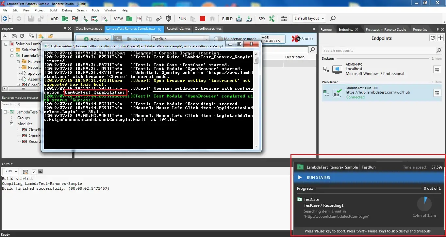Toggle Maintenance mode
This screenshot has height=237, width=446.
click(218, 38)
